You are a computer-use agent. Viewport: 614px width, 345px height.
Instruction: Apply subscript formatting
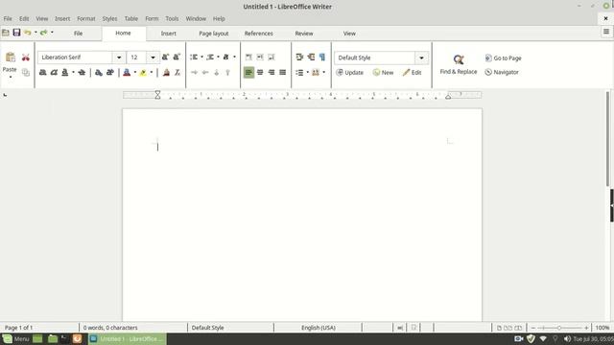point(99,73)
